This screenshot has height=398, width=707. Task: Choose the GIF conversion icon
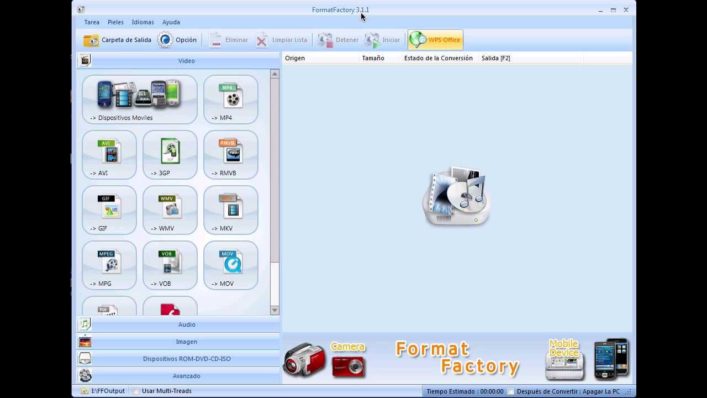(109, 210)
